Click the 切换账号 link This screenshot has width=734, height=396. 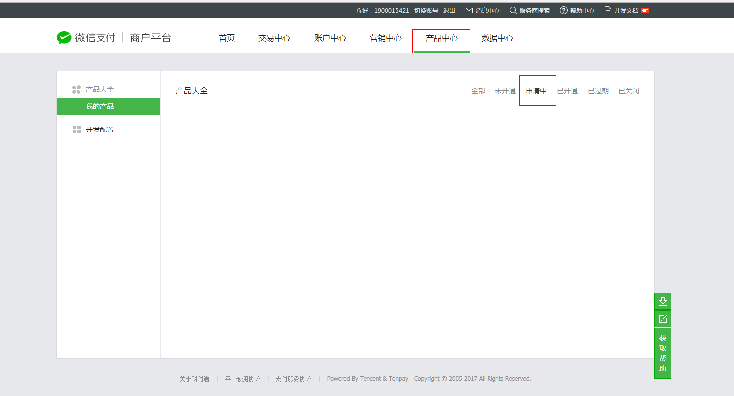(x=426, y=10)
